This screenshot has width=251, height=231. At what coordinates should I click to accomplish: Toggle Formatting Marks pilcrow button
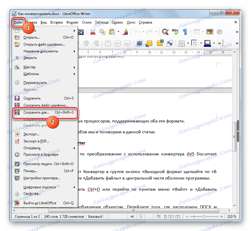[x=185, y=32]
